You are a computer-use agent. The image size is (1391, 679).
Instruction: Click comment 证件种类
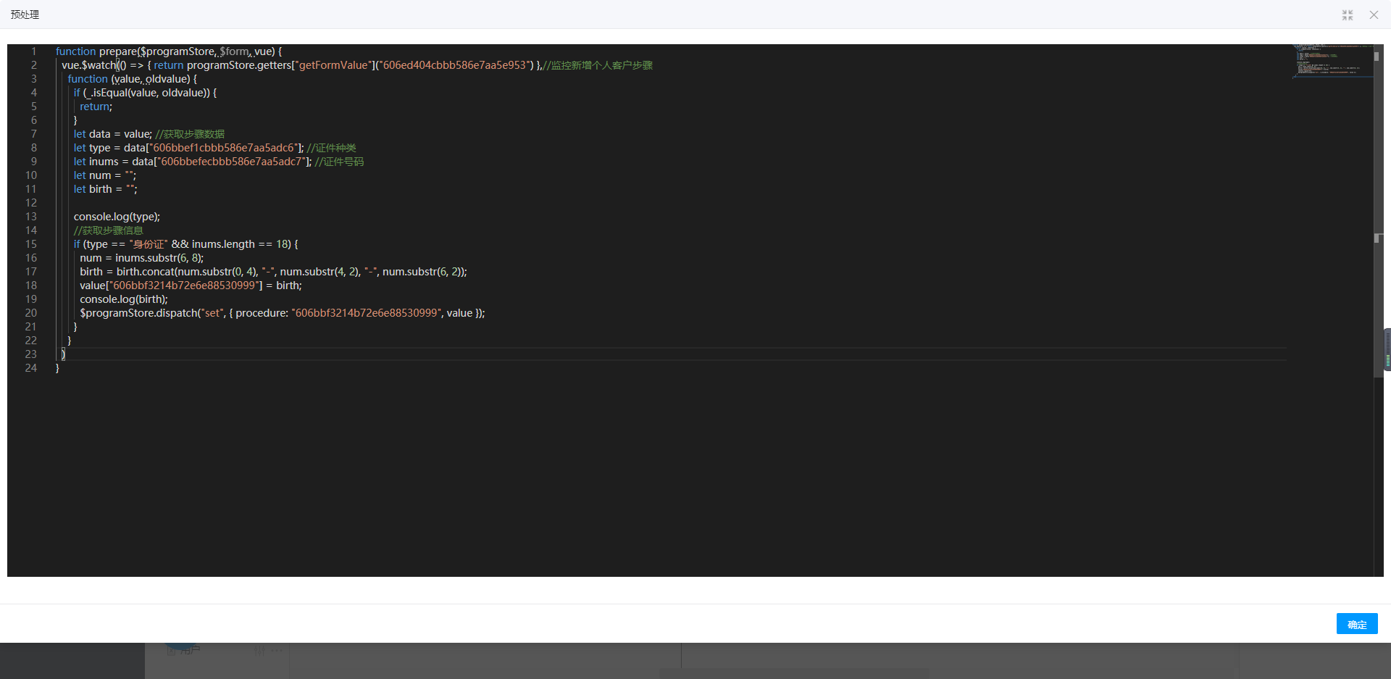331,148
